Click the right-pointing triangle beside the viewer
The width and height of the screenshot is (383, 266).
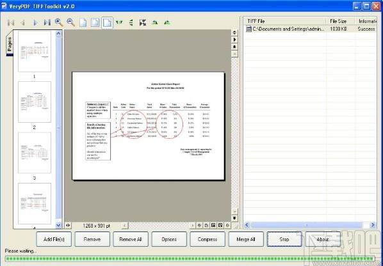pyautogui.click(x=234, y=40)
